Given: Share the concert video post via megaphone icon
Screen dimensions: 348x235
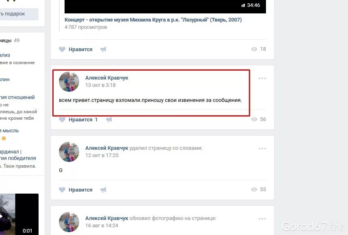Looking at the screenshot, I should [x=103, y=49].
